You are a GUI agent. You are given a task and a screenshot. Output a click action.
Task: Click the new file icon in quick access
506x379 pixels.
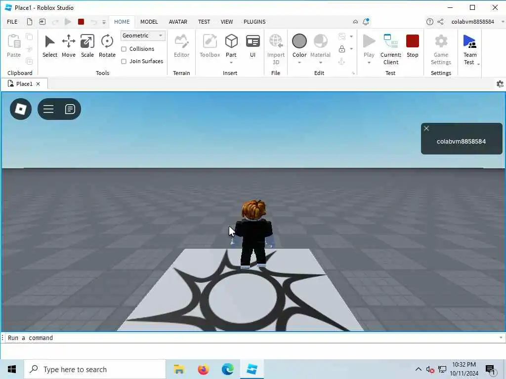30,22
